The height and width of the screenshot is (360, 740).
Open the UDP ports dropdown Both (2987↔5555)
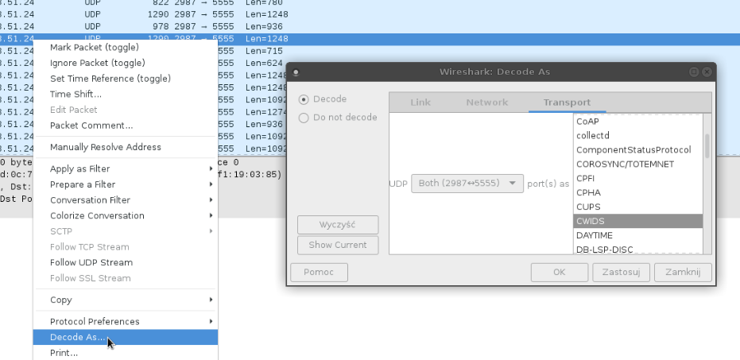coord(467,183)
